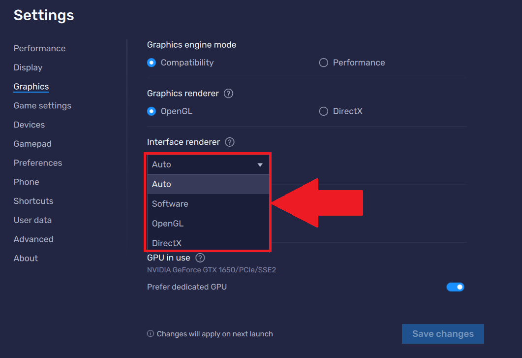
Task: Select the Compatibility engine mode radio
Action: [151, 63]
